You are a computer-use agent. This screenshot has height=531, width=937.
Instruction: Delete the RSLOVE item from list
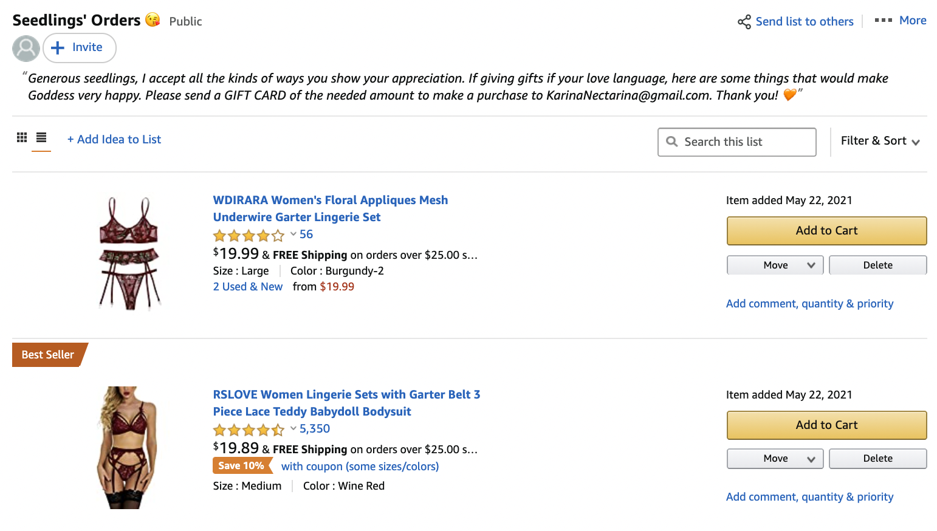[x=877, y=459]
